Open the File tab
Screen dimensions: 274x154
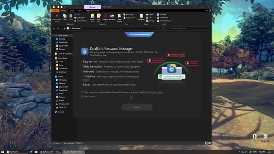[x=55, y=11]
